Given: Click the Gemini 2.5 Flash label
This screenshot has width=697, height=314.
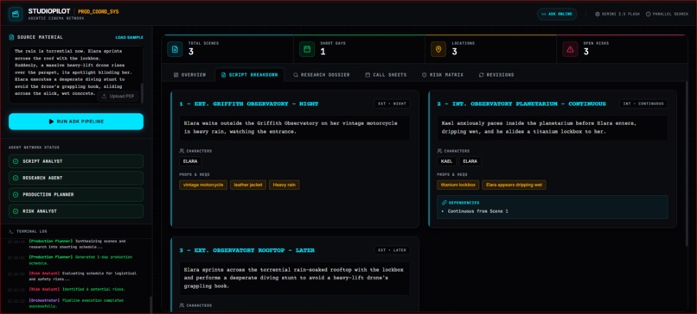Looking at the screenshot, I should [621, 14].
